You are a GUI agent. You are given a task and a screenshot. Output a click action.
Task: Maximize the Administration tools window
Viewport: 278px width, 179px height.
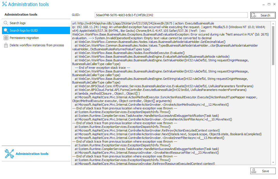pos(269,4)
